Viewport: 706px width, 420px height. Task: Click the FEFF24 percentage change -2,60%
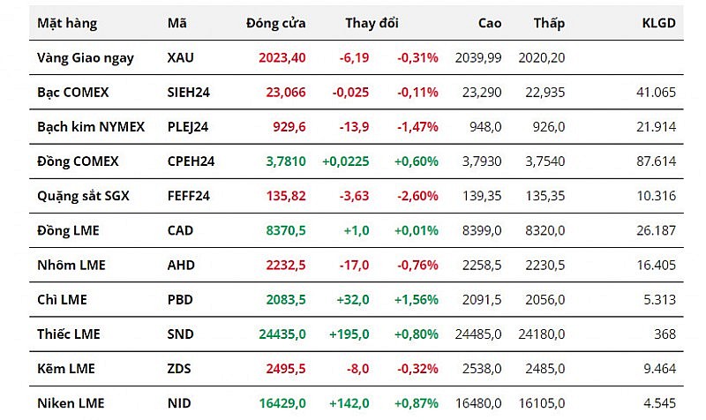[417, 196]
